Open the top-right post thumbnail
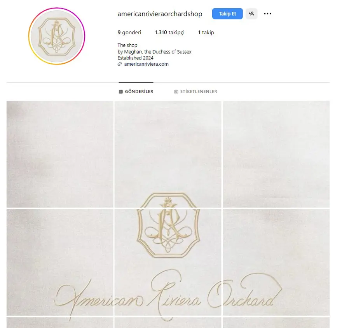The image size is (342, 328). point(276,154)
